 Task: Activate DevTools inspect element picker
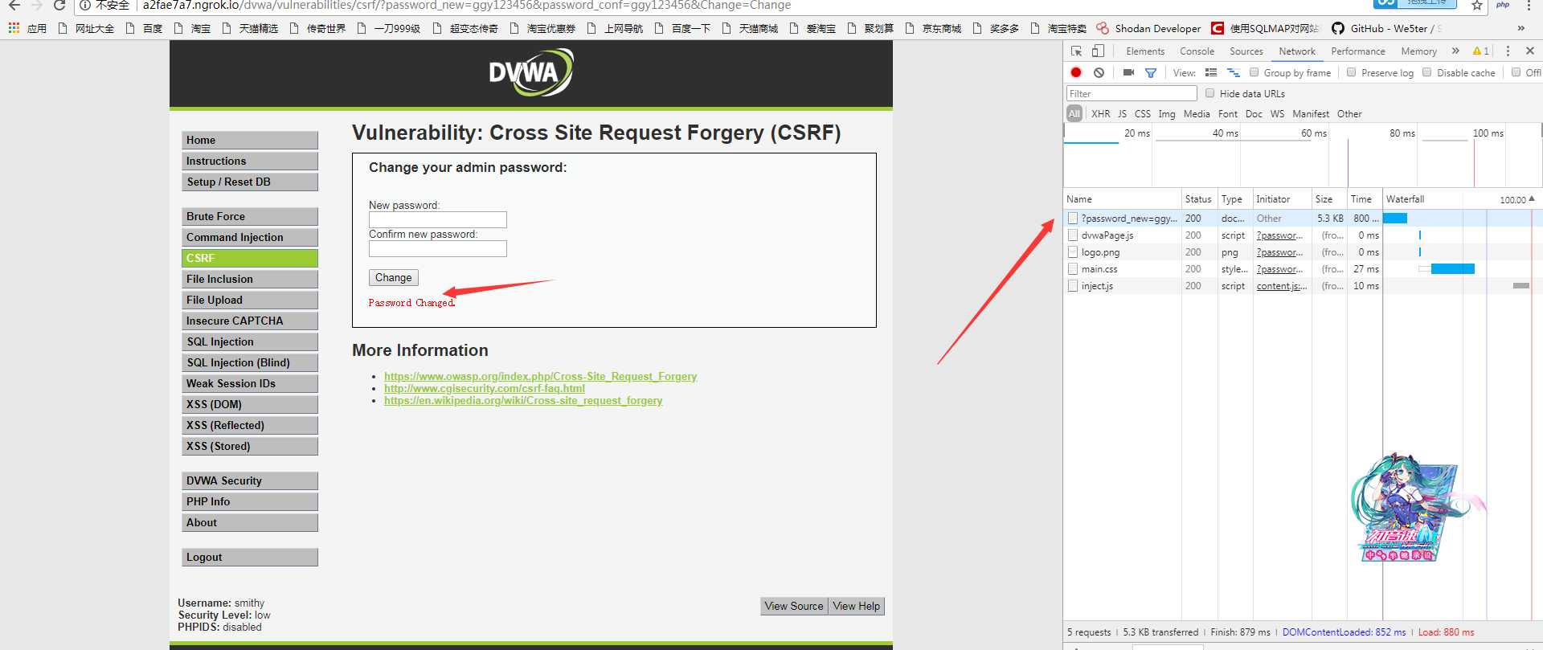click(x=1077, y=51)
